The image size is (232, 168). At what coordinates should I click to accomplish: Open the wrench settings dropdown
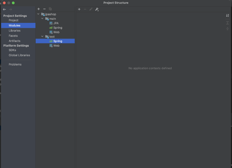coord(97,9)
